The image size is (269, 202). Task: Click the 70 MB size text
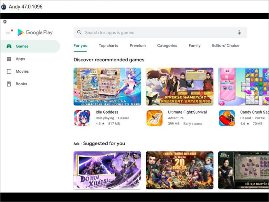tap(258, 123)
